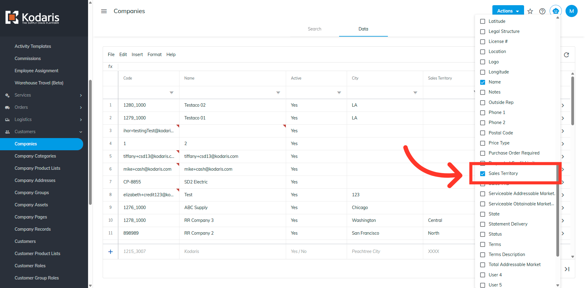The height and width of the screenshot is (288, 585).
Task: Open filter icon for City column
Action: [x=415, y=92]
